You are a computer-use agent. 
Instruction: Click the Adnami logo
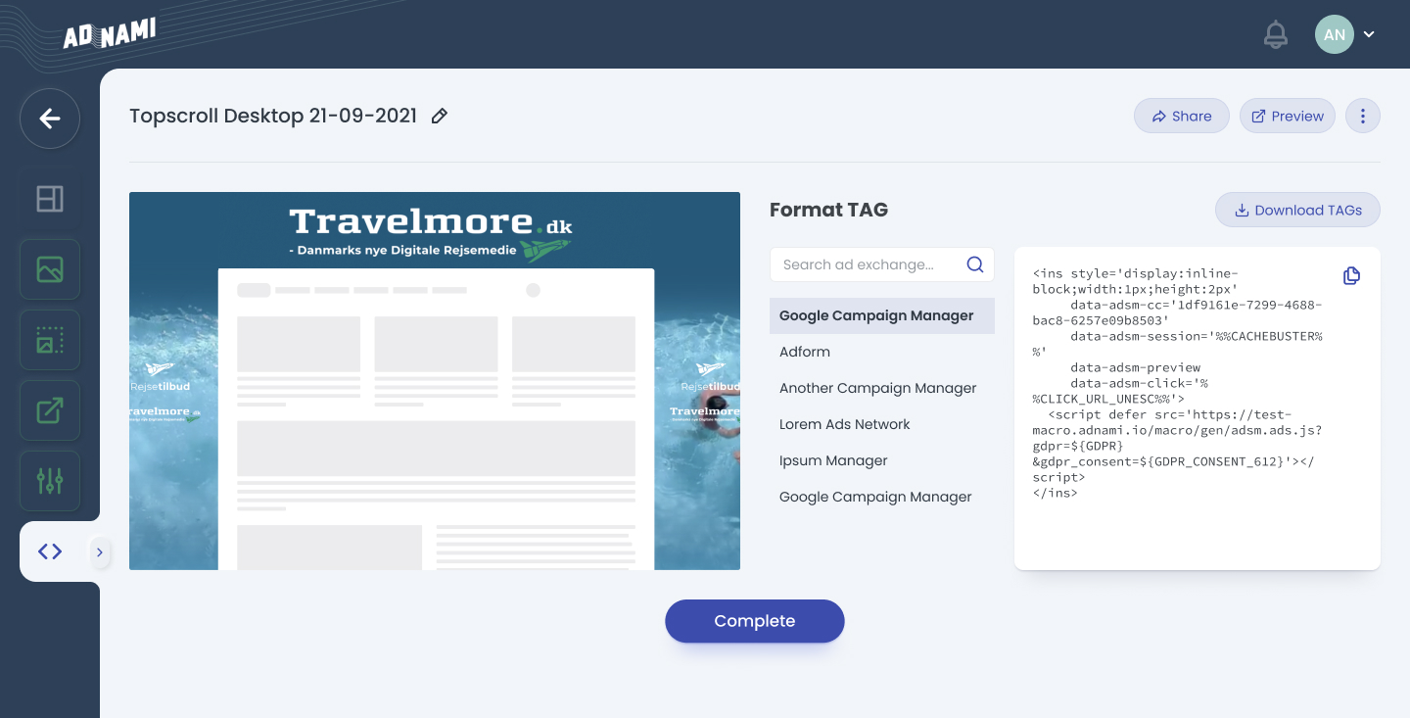(x=110, y=33)
